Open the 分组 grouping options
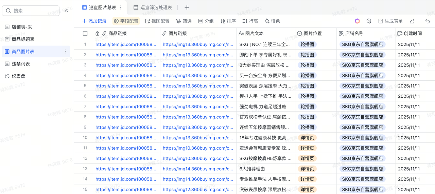Screen dimensions: 435x194 pyautogui.click(x=206, y=21)
